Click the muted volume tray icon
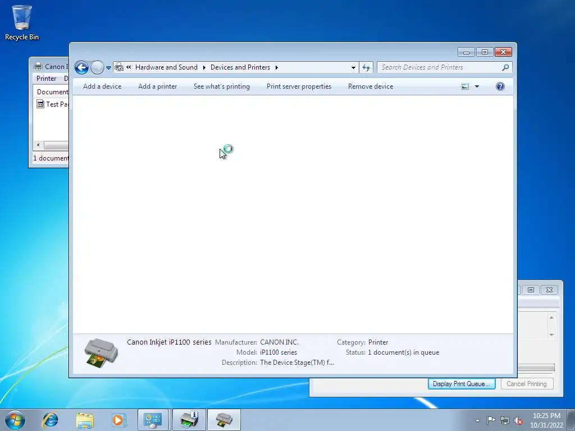The width and height of the screenshot is (575, 431). tap(518, 420)
